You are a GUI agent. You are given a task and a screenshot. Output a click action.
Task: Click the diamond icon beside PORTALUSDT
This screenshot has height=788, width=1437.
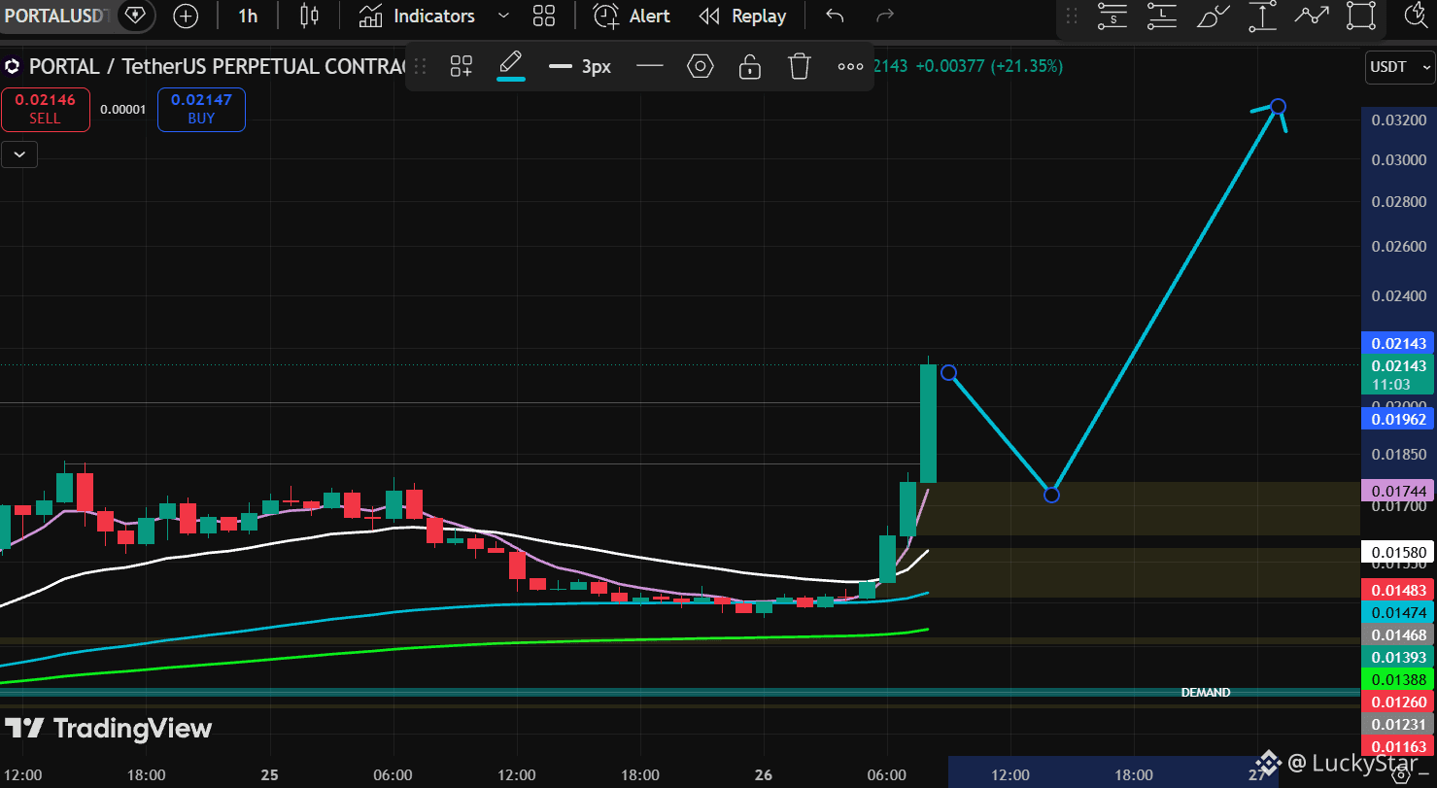(x=134, y=16)
